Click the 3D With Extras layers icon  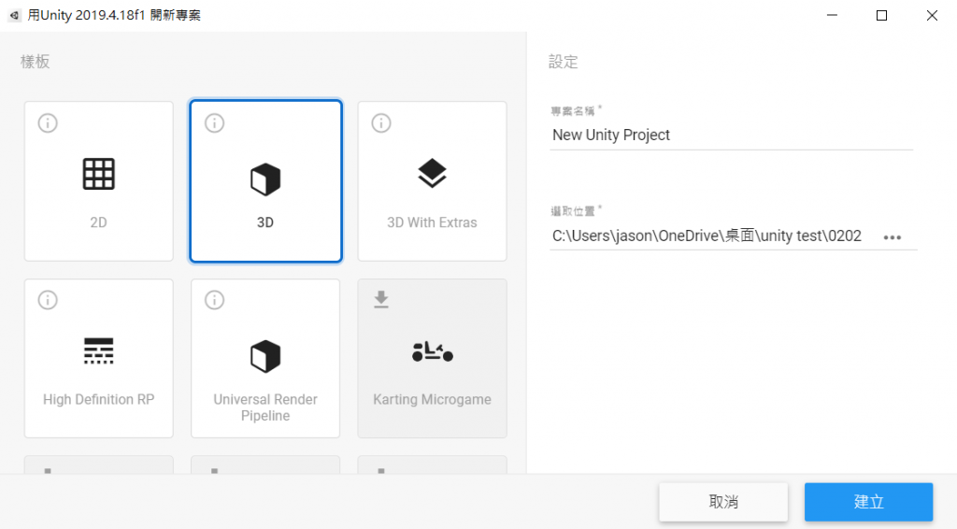(x=432, y=173)
